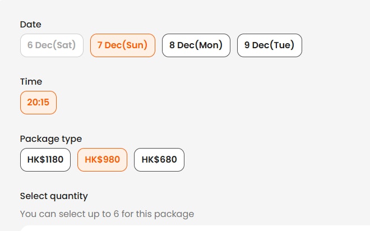
Task: Switch to the most expensive package
Action: point(45,160)
